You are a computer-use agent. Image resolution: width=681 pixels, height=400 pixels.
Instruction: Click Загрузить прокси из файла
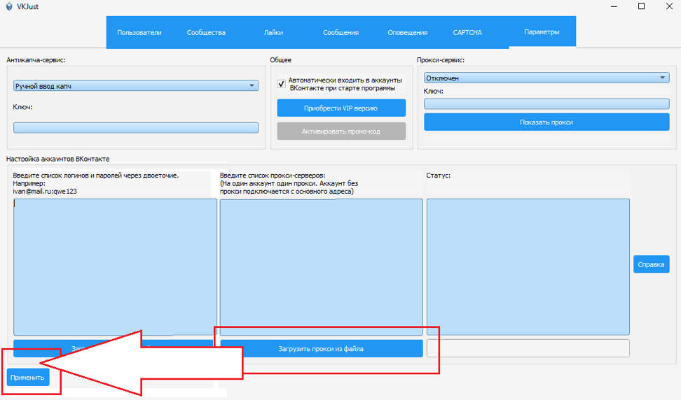coord(322,348)
